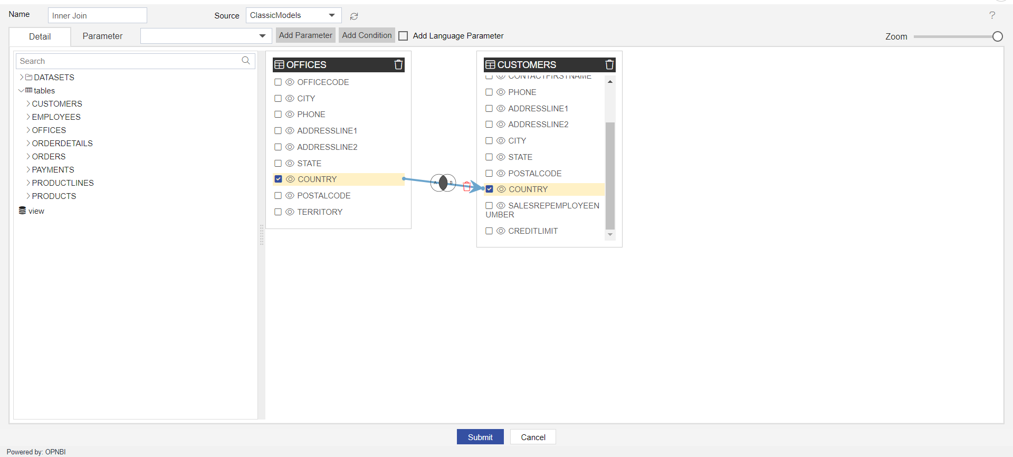Check the STATE checkbox in CUSTOMERS
1013x457 pixels.
pos(489,157)
